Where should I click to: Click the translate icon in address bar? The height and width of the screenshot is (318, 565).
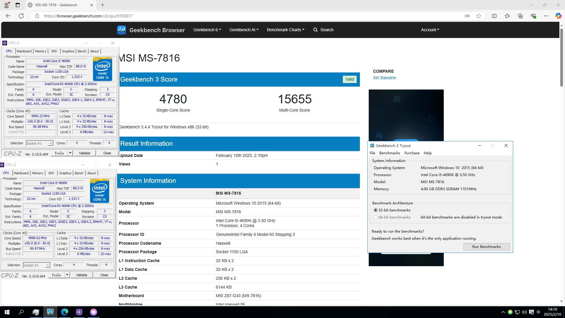(x=467, y=16)
